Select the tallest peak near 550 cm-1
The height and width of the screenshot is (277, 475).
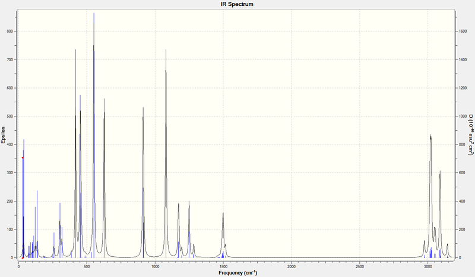pyautogui.click(x=94, y=137)
